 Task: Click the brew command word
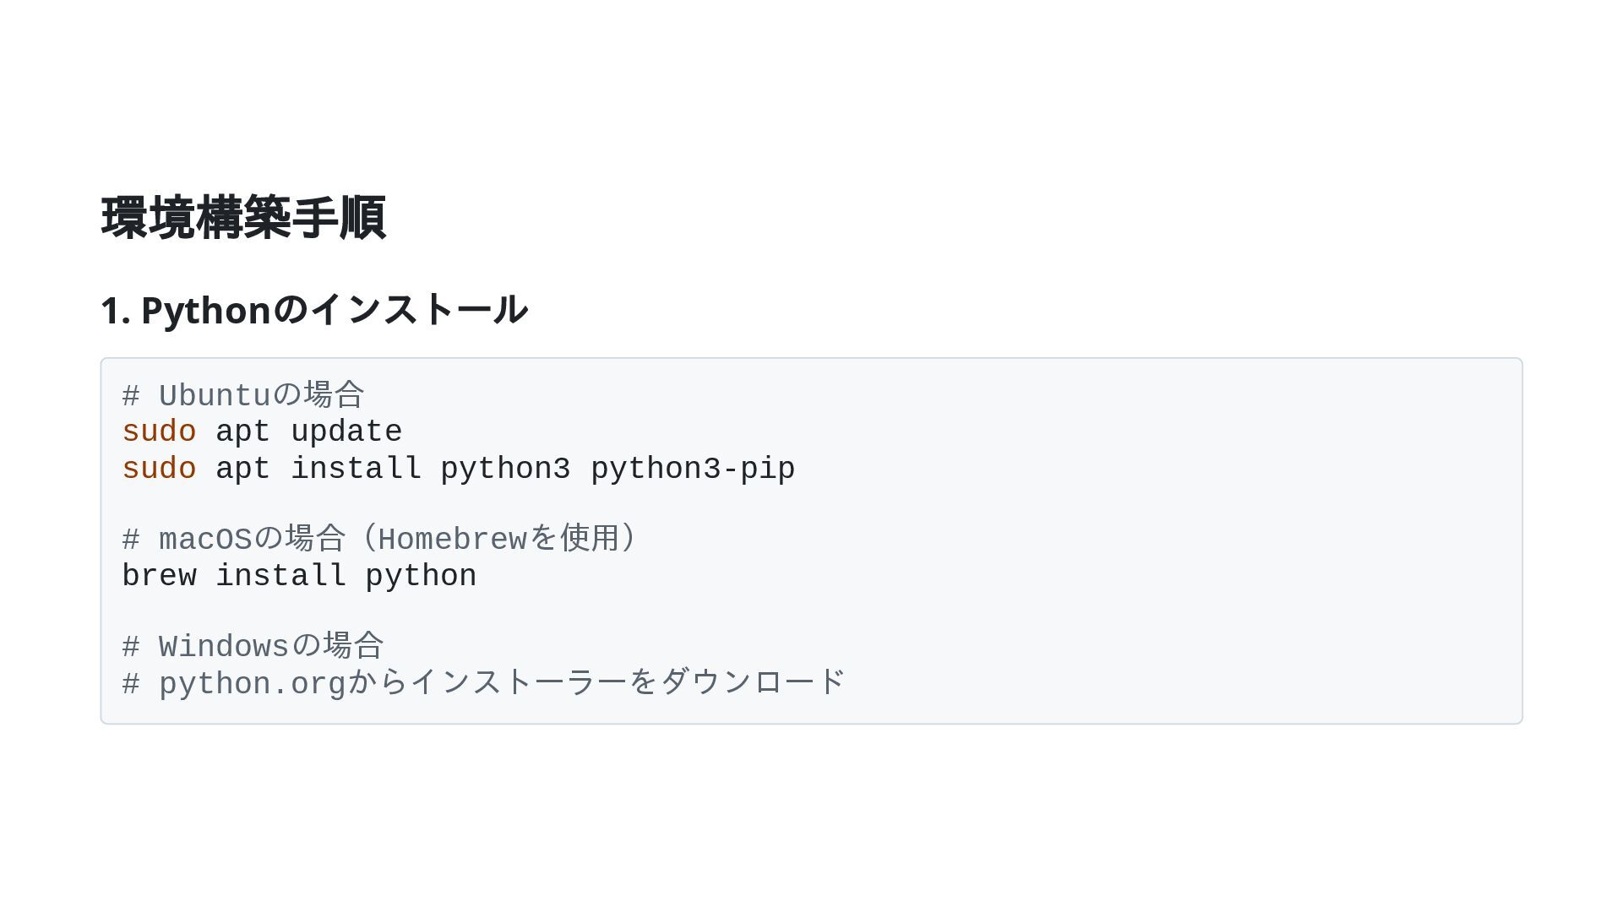[159, 577]
